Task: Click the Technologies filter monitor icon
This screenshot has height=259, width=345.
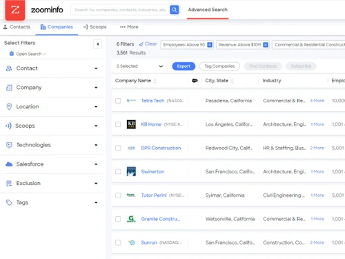Action: 9,145
